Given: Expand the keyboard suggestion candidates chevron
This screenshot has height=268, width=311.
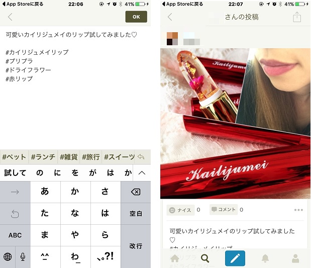Looking at the screenshot, I should 142,173.
